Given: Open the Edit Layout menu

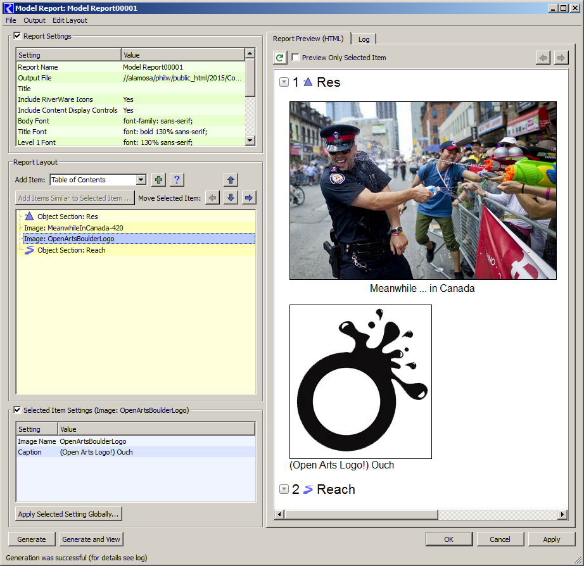Looking at the screenshot, I should [70, 20].
